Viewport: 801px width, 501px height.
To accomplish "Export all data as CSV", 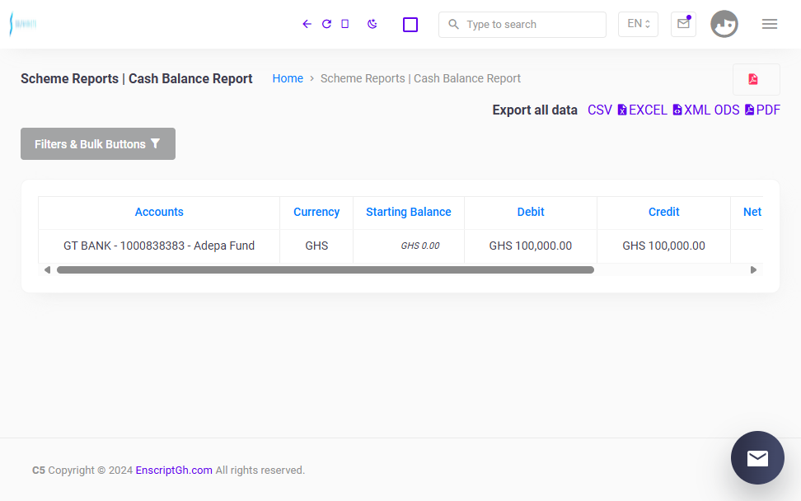I will coord(600,110).
